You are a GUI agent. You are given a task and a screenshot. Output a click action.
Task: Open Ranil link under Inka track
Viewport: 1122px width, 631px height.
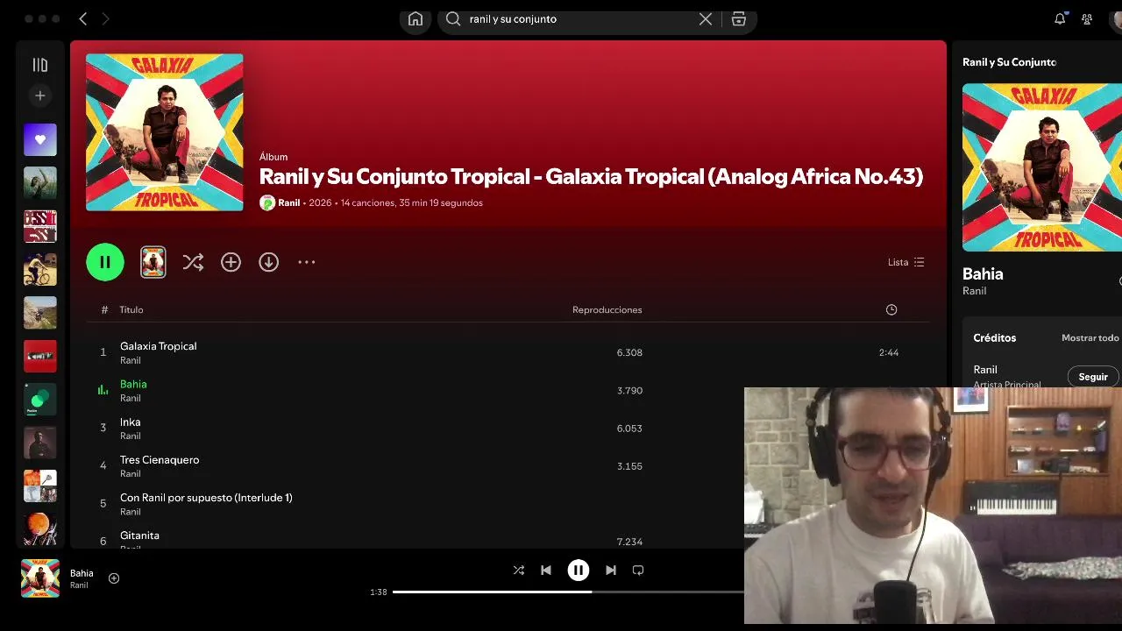coord(131,436)
